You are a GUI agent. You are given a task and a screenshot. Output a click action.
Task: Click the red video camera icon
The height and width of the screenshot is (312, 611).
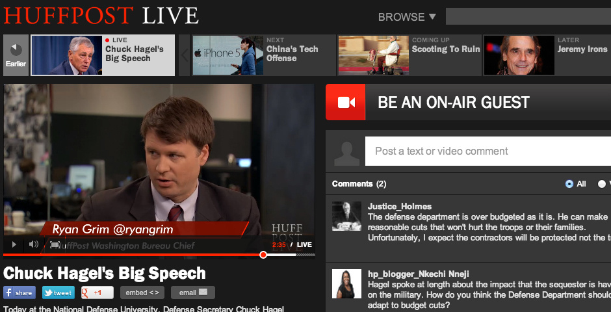click(346, 102)
